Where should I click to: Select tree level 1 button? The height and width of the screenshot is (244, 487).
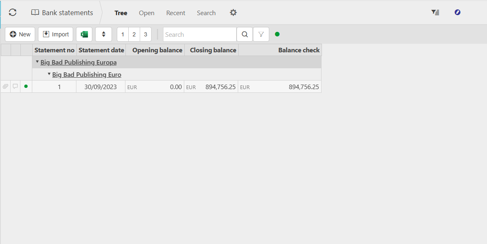123,34
